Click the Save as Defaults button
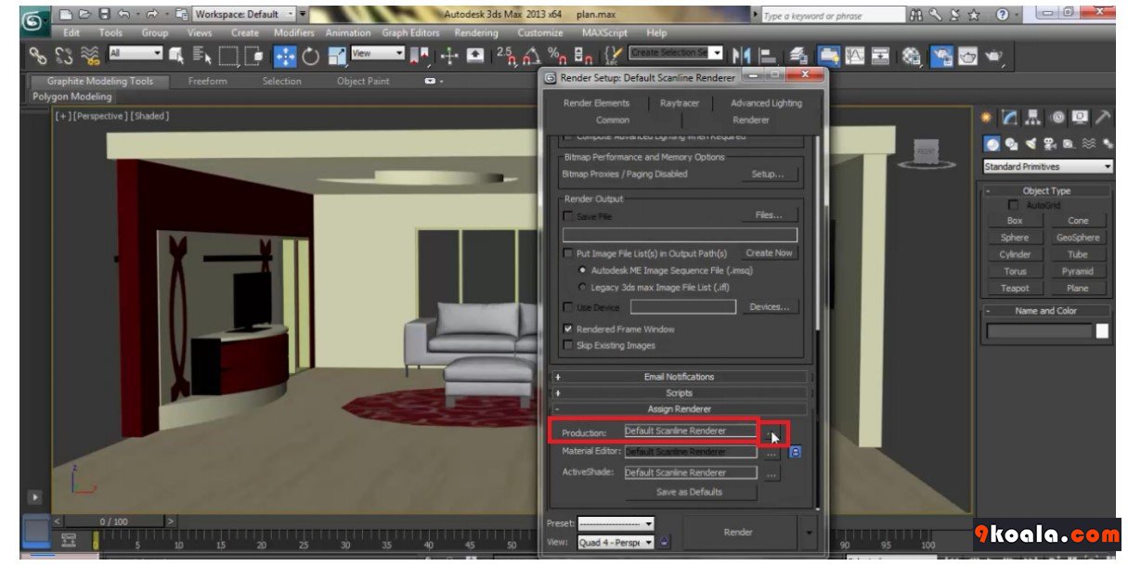Image resolution: width=1128 pixels, height=566 pixels. pyautogui.click(x=689, y=492)
